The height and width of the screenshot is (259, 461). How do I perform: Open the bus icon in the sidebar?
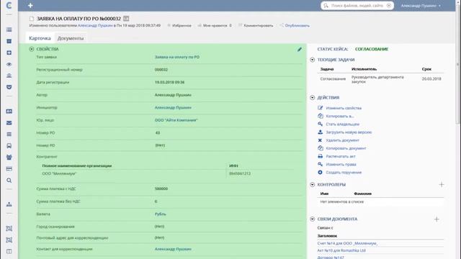(x=9, y=145)
